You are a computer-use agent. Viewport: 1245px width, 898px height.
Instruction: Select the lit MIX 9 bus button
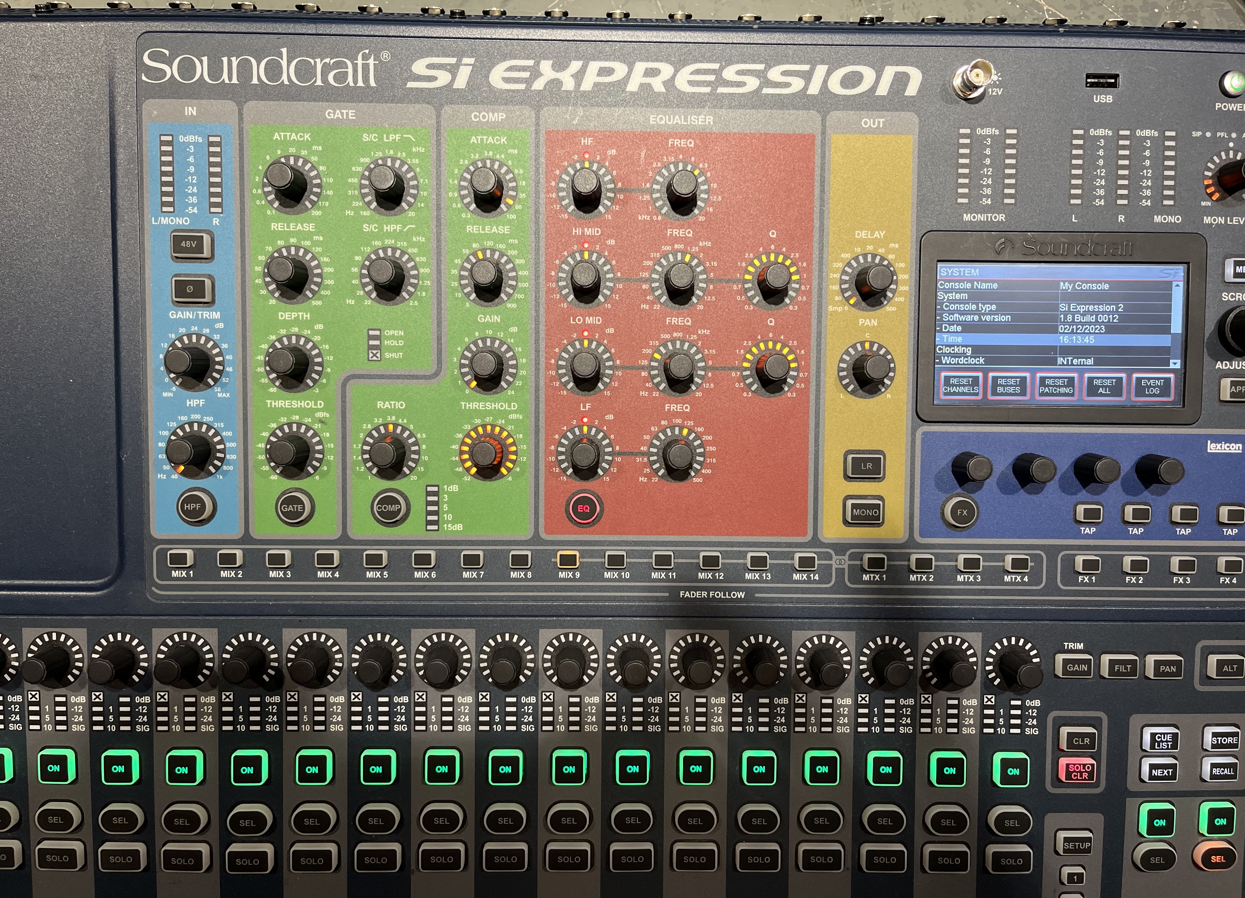click(568, 560)
